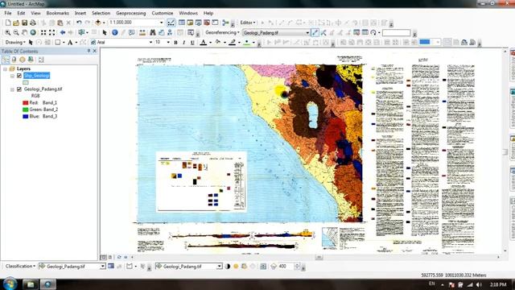Open File Explorer from taskbar
Screen dimensions: 515x290
(x=31, y=284)
